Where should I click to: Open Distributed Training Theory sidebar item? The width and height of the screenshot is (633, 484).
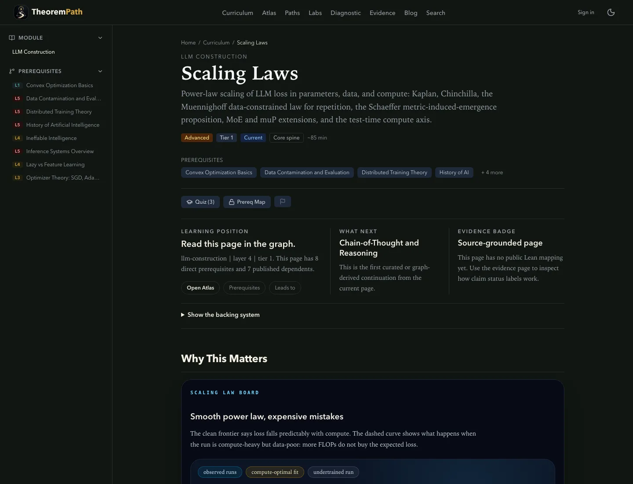[x=59, y=112]
